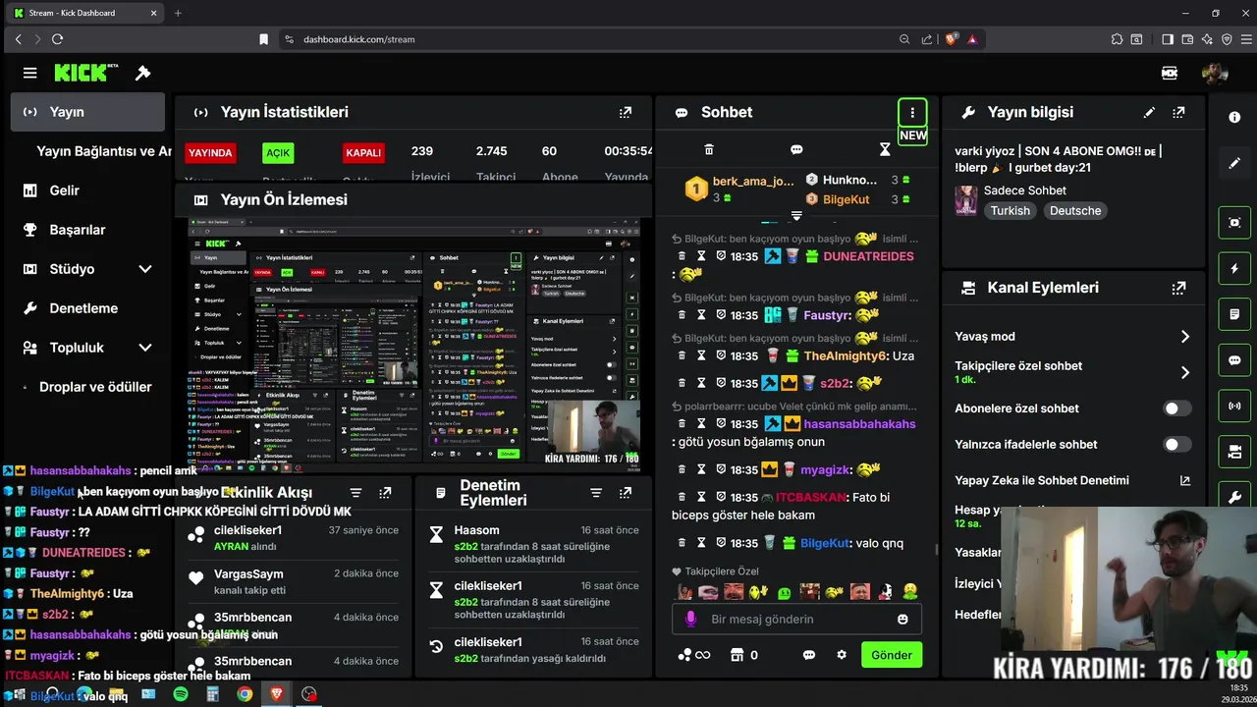Image resolution: width=1257 pixels, height=707 pixels.
Task: Click the speech bubble icon beside chat gear
Action: click(809, 655)
